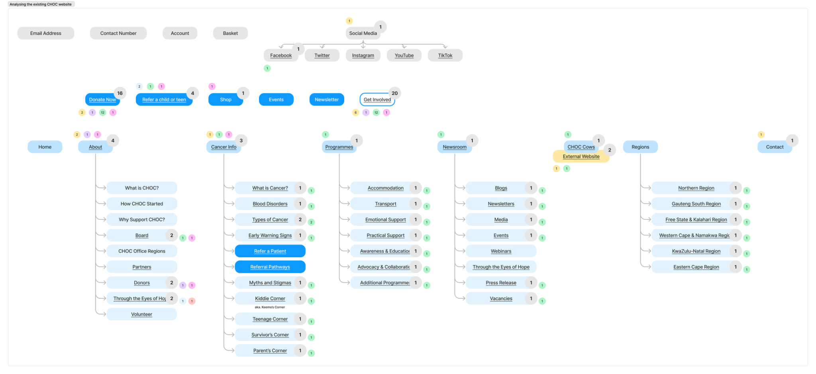Click the Contact Number node

(118, 33)
